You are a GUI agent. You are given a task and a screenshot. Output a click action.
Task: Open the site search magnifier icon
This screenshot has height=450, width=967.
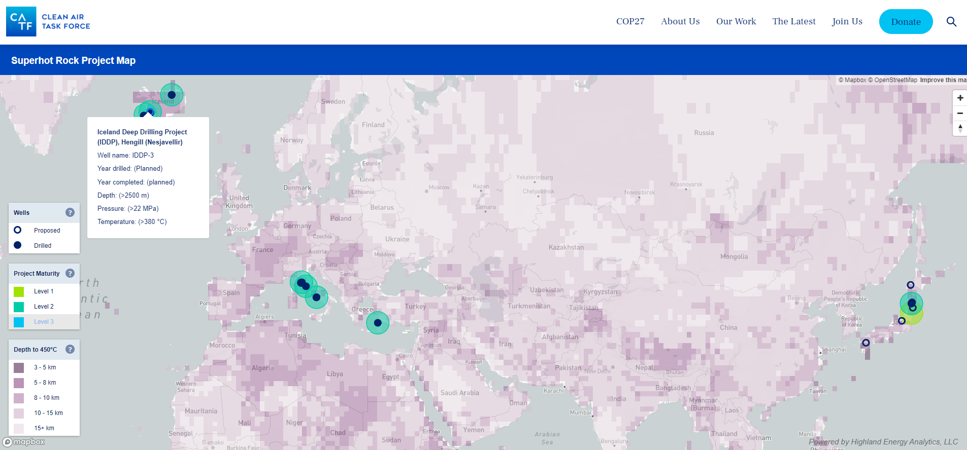(x=951, y=22)
